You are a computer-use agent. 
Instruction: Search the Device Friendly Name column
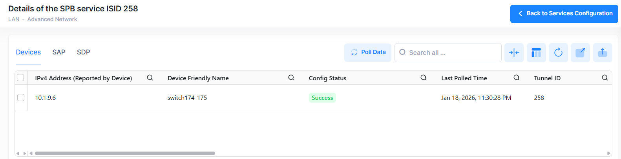291,78
